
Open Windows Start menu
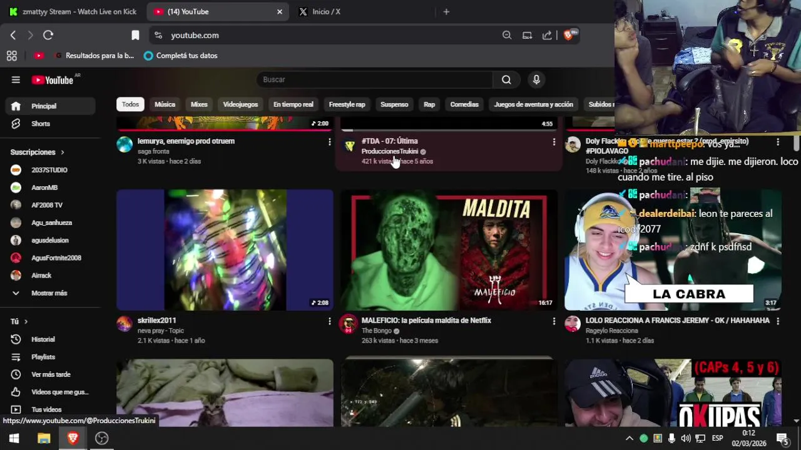click(x=14, y=438)
